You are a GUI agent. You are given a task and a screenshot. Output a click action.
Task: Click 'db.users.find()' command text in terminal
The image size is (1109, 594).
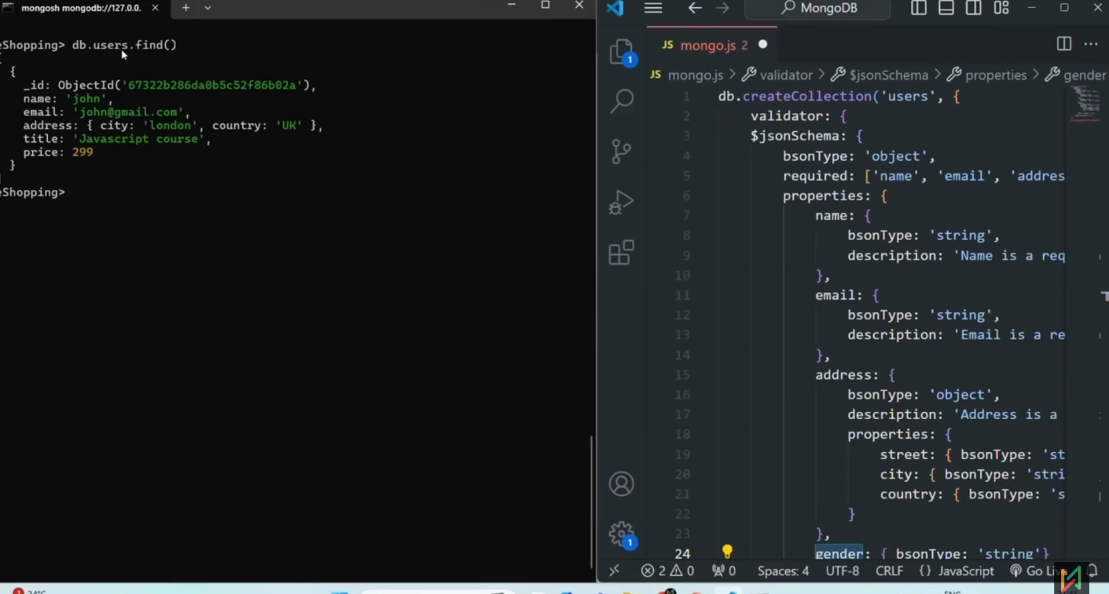[x=124, y=45]
